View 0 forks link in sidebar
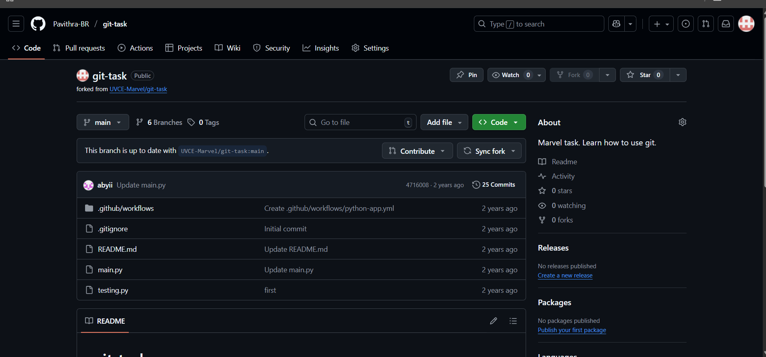766x357 pixels. [555, 220]
